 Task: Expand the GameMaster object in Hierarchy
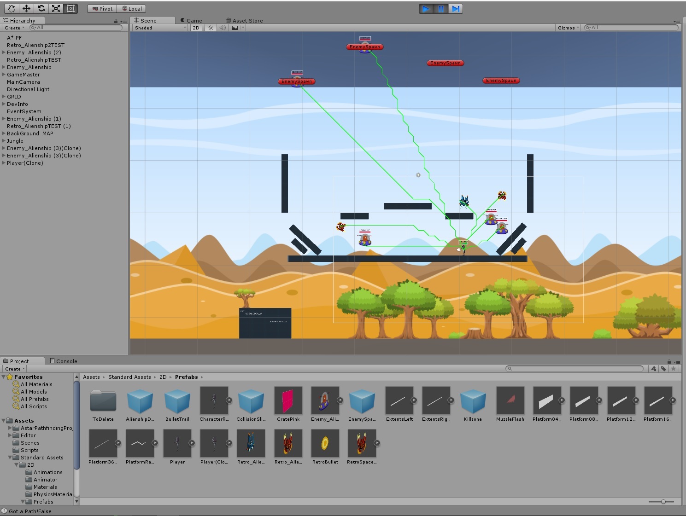(x=4, y=75)
